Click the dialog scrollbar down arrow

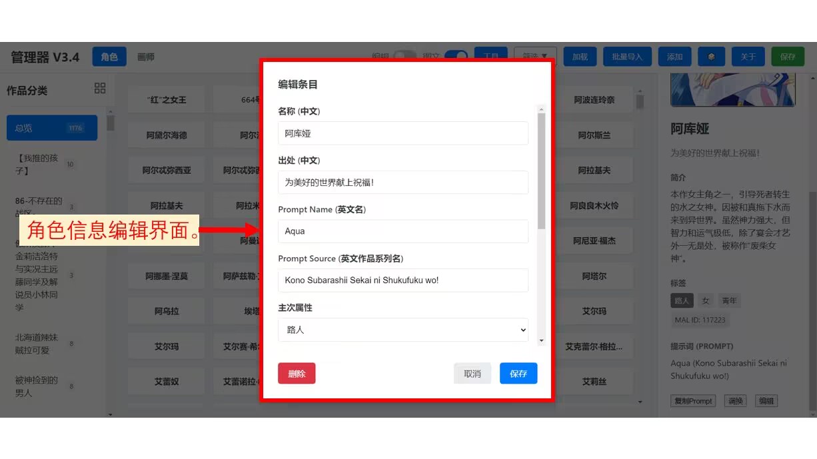tap(541, 340)
